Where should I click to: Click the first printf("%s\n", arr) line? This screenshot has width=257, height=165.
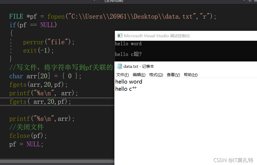pos(43,93)
